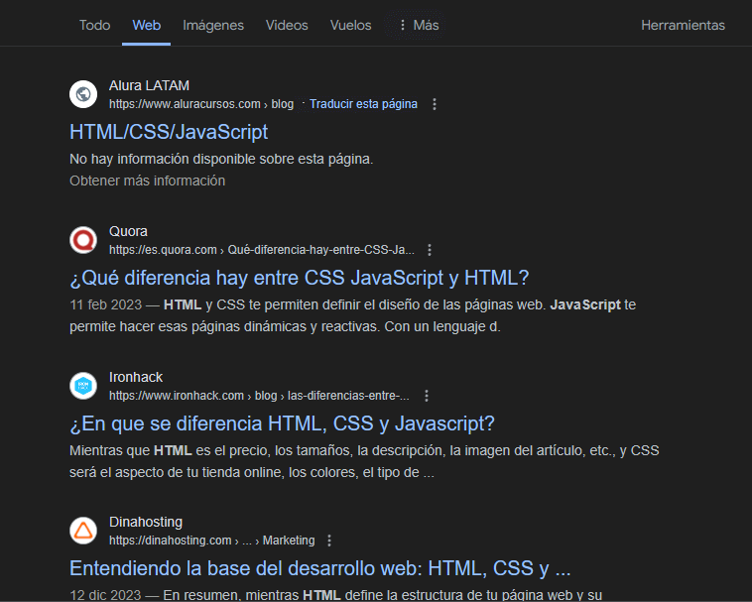Click the Quora site name
Screen dimensions: 752x602
pyautogui.click(x=128, y=231)
